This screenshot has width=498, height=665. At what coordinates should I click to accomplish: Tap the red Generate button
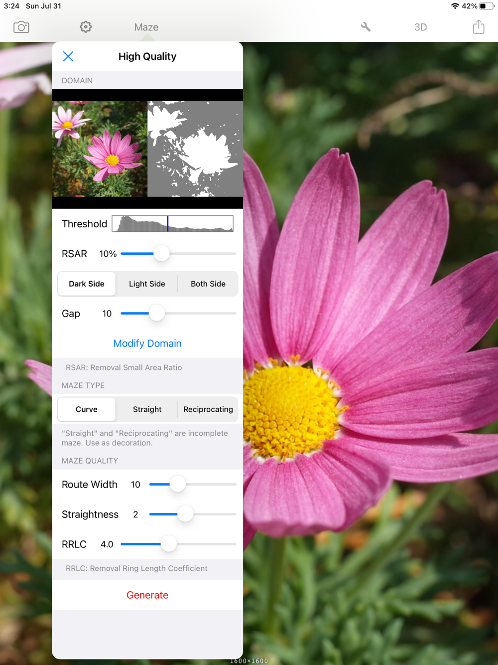point(147,595)
